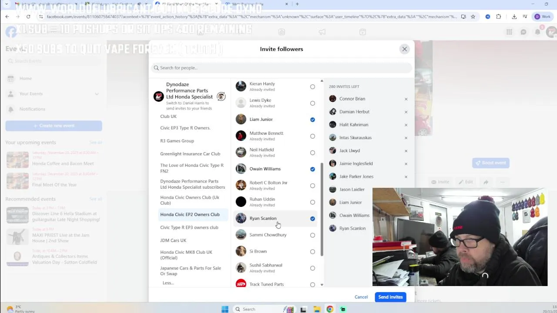
Task: Focus the Search for people field
Action: coord(282,68)
